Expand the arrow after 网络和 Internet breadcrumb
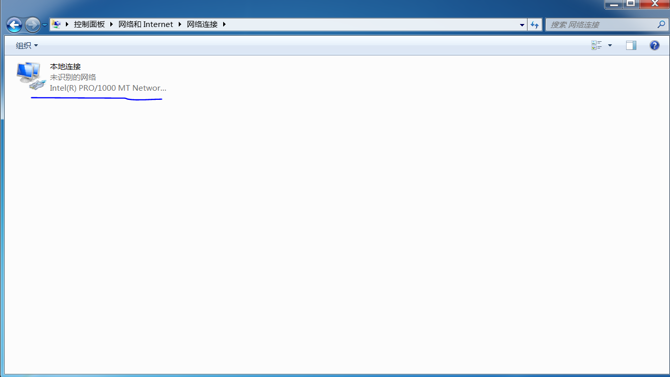This screenshot has width=670, height=377. coord(180,24)
